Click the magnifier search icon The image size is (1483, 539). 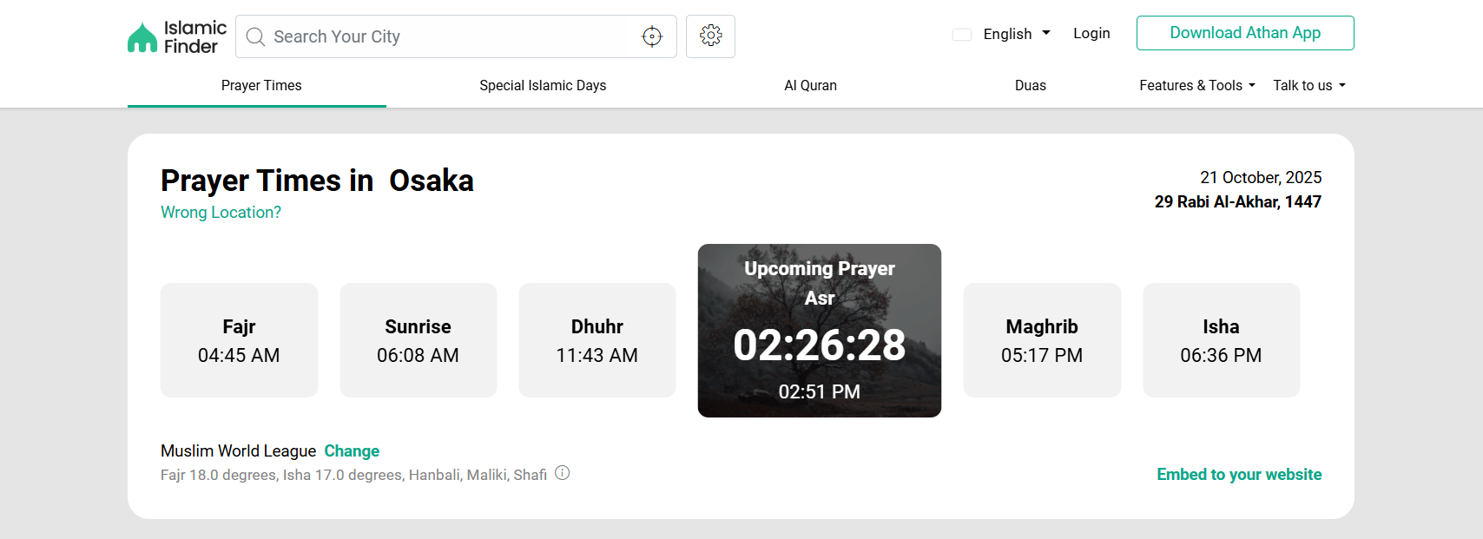click(255, 36)
